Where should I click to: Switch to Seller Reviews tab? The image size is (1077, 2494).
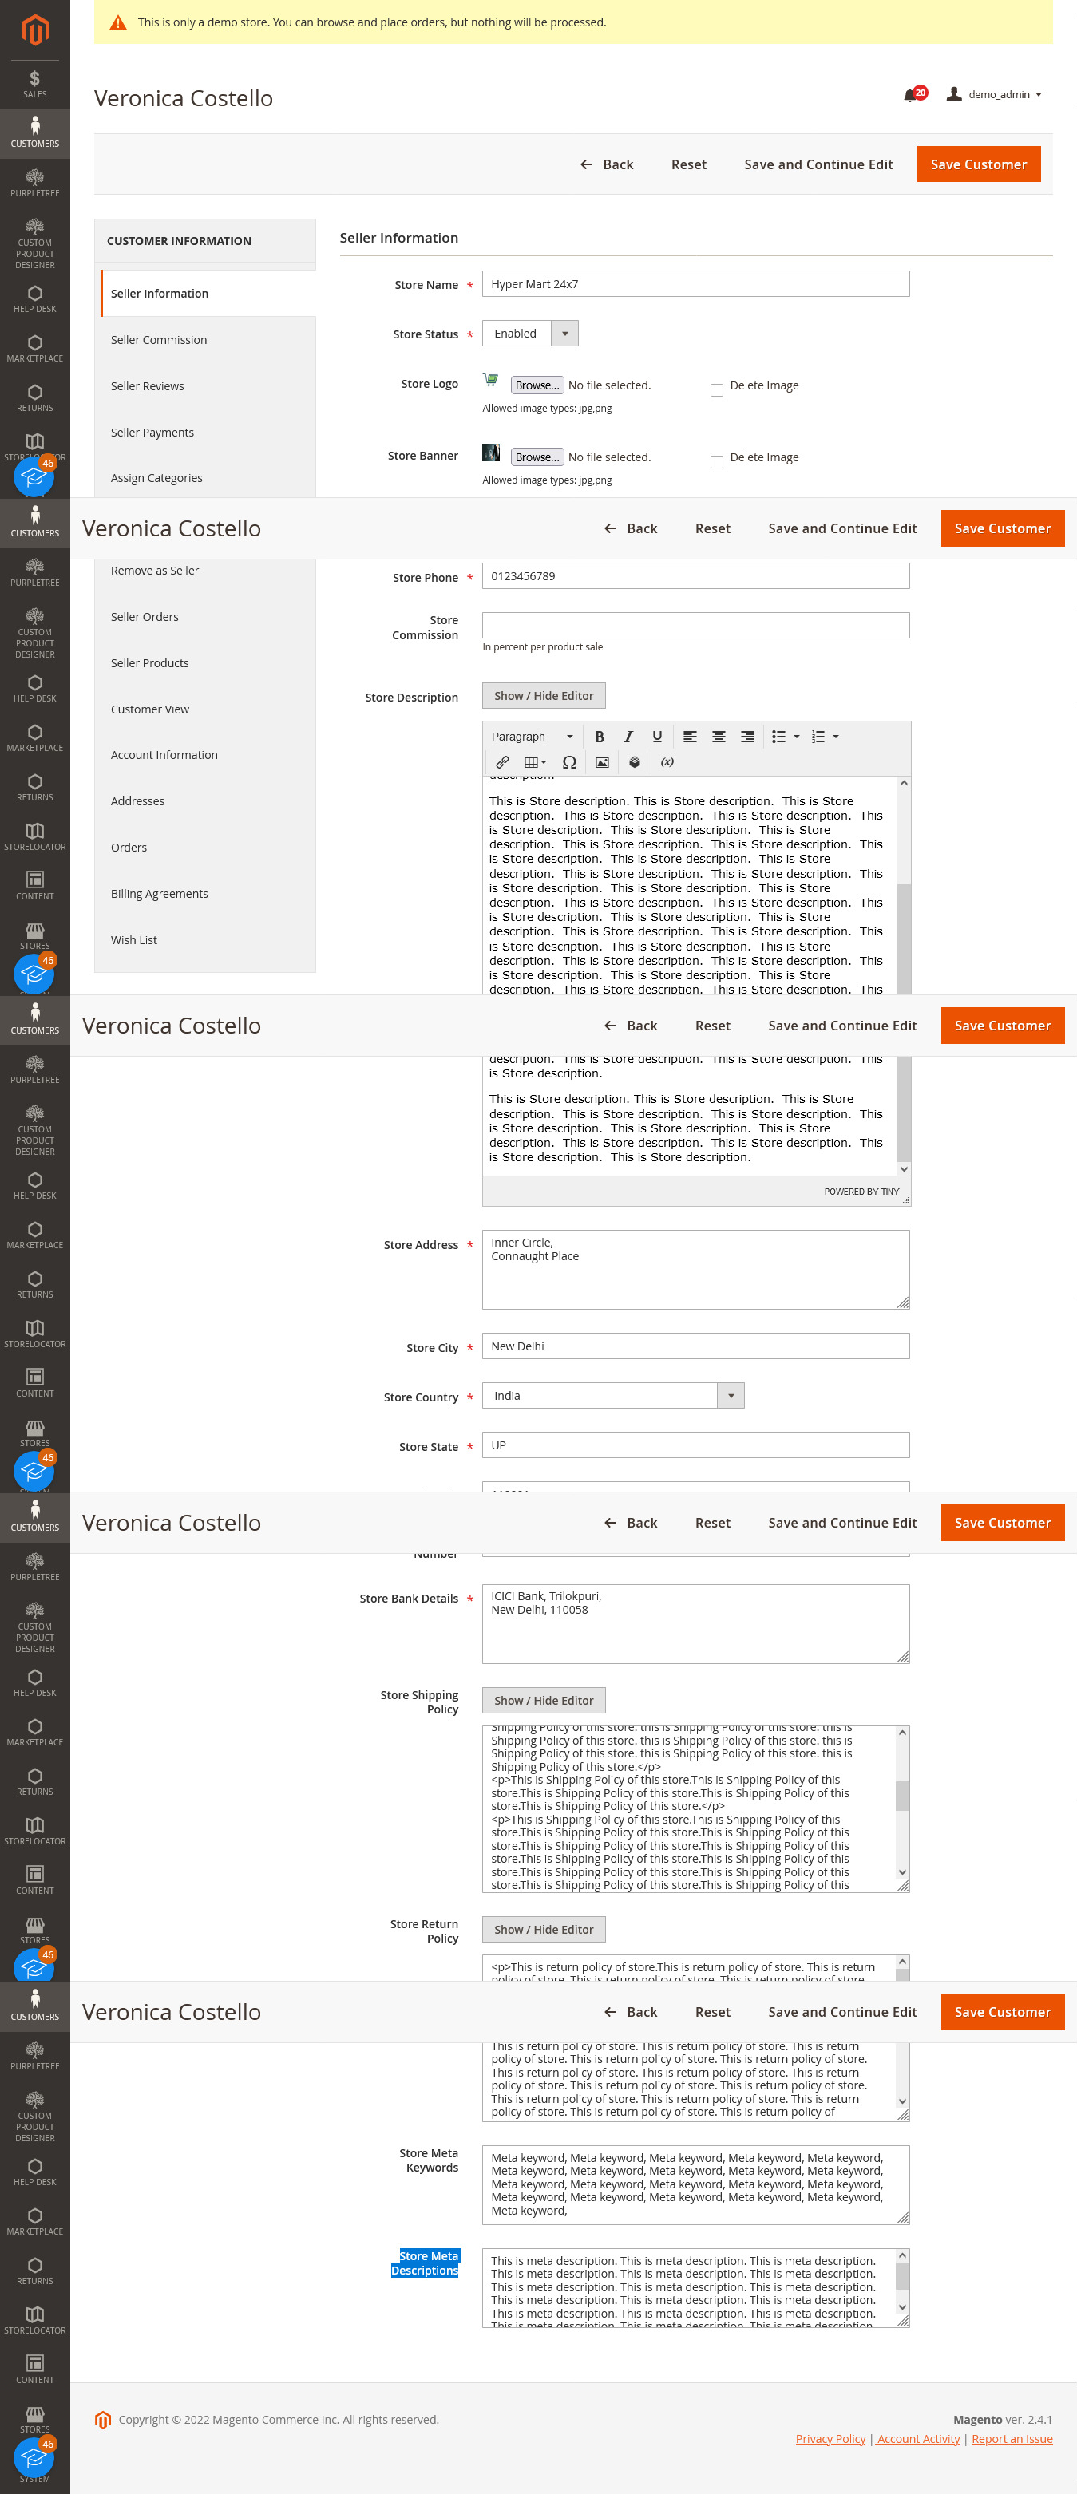point(206,386)
